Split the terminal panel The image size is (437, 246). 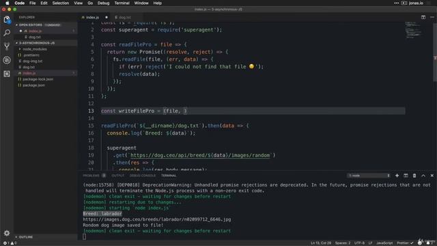406,176
